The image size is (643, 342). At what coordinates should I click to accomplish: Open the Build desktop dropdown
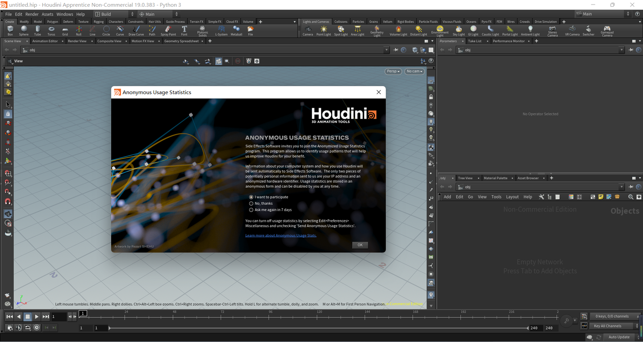[112, 14]
